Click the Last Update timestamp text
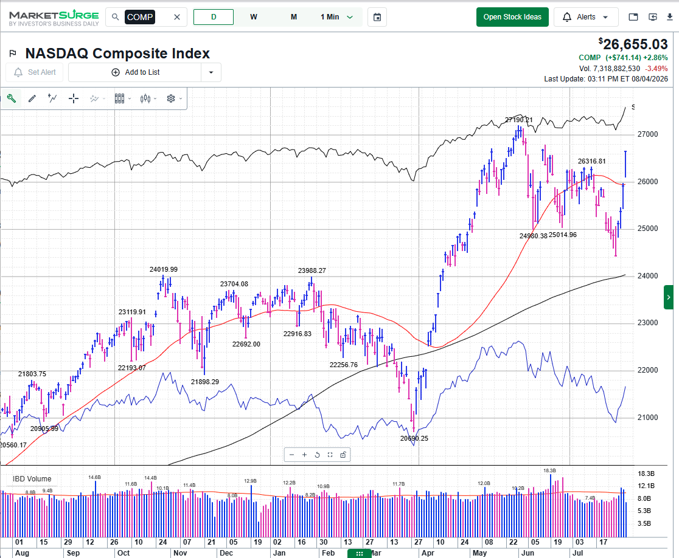Viewport: 679px width, 558px height. point(606,79)
